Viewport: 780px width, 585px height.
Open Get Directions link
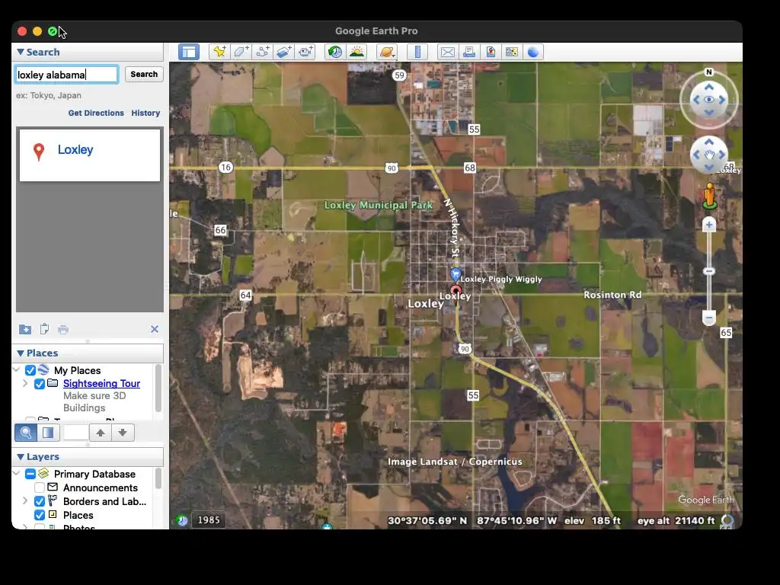(96, 113)
